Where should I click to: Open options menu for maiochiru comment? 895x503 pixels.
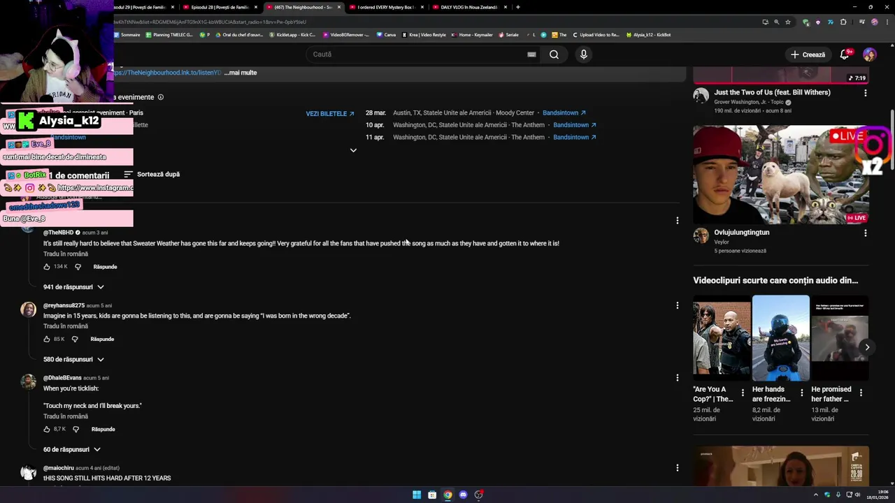(x=677, y=468)
